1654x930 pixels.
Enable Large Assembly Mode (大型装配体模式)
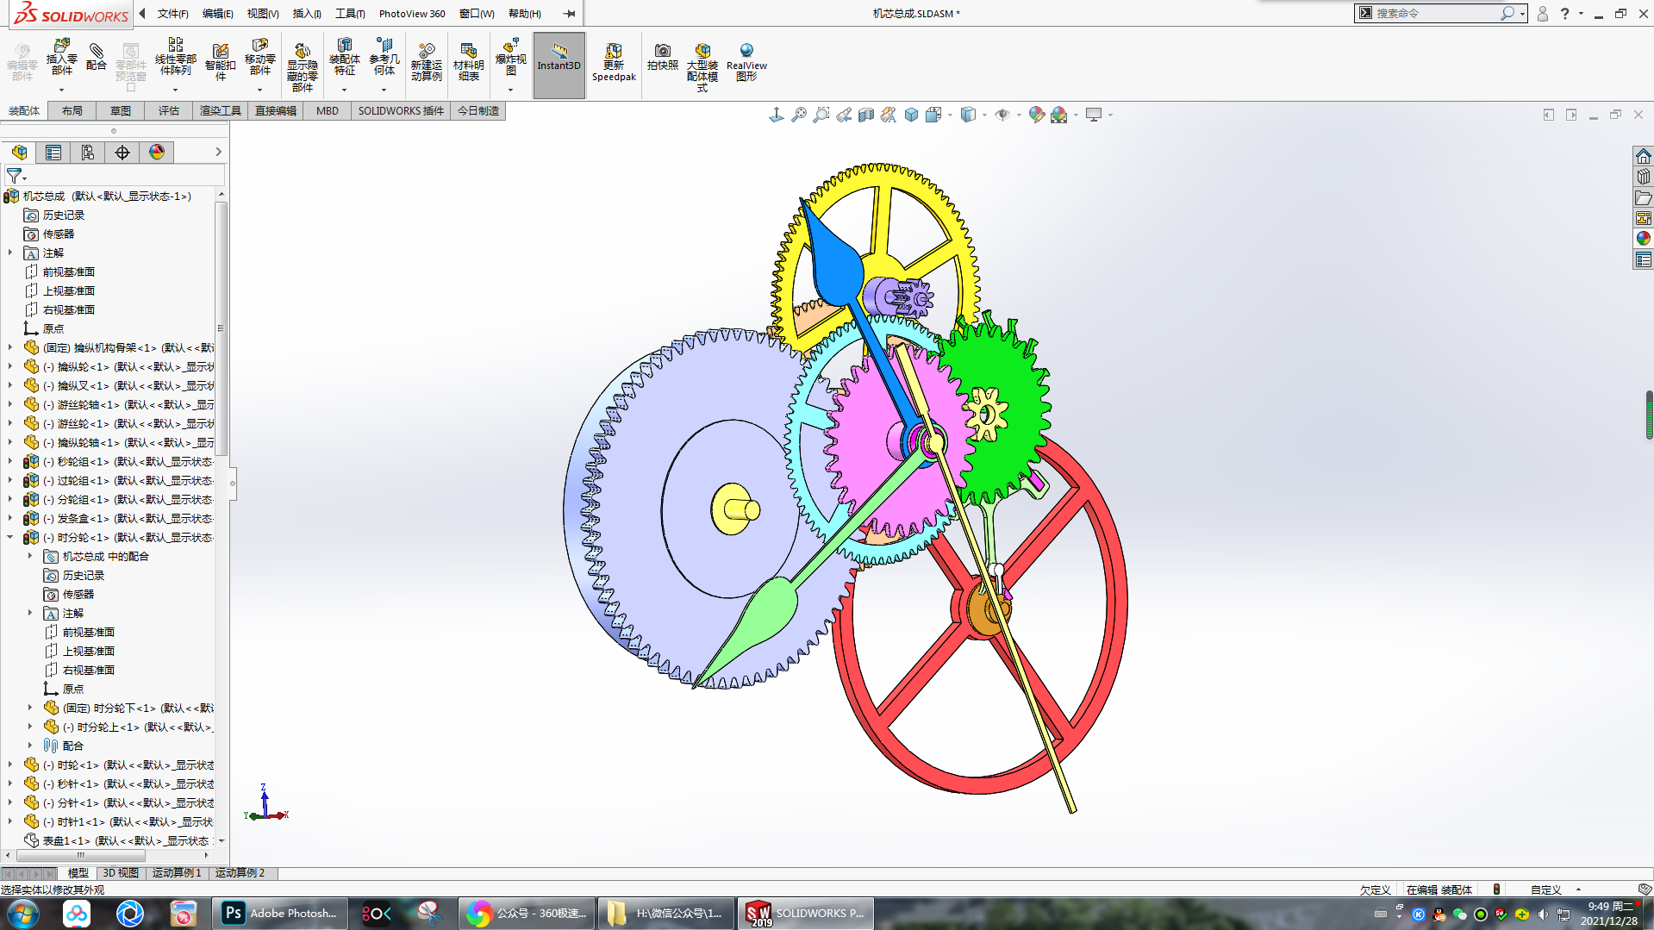(702, 67)
